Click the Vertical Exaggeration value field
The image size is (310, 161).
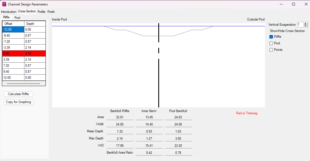pyautogui.click(x=300, y=25)
